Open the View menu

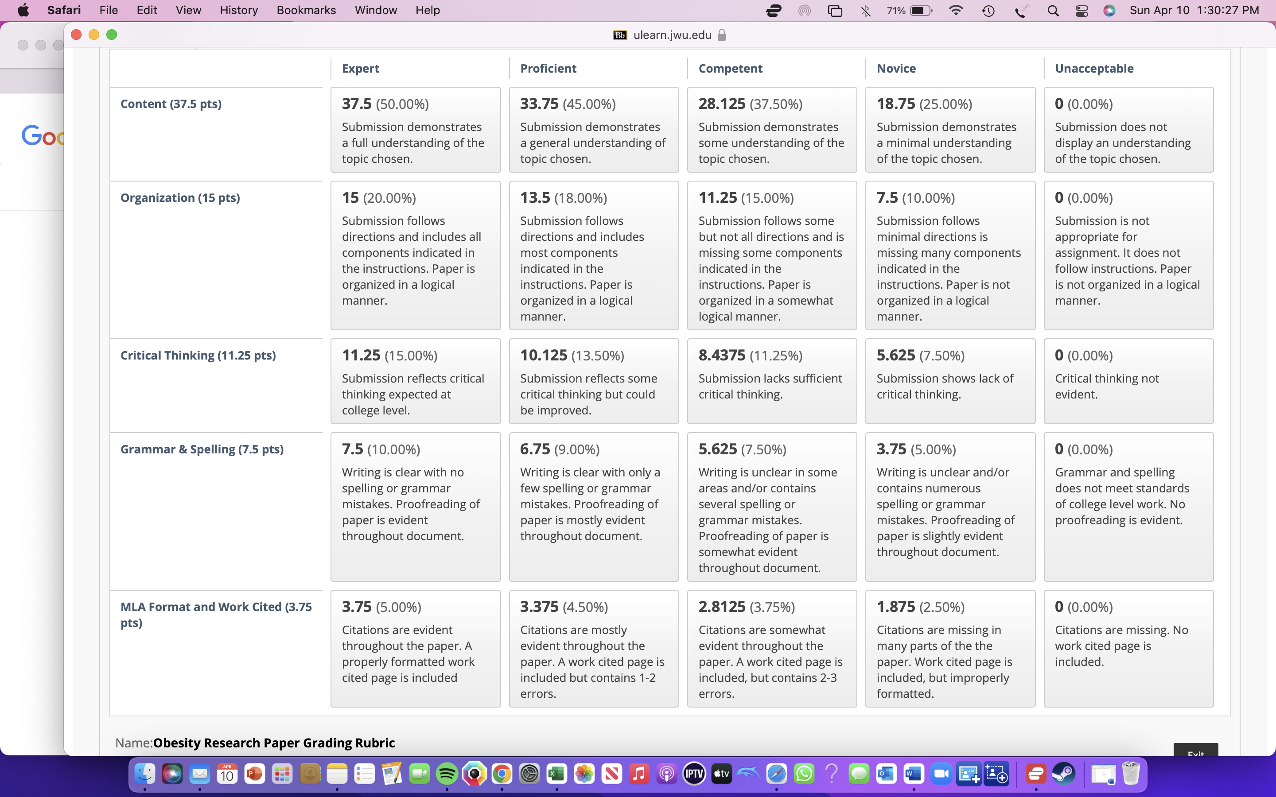click(x=188, y=11)
